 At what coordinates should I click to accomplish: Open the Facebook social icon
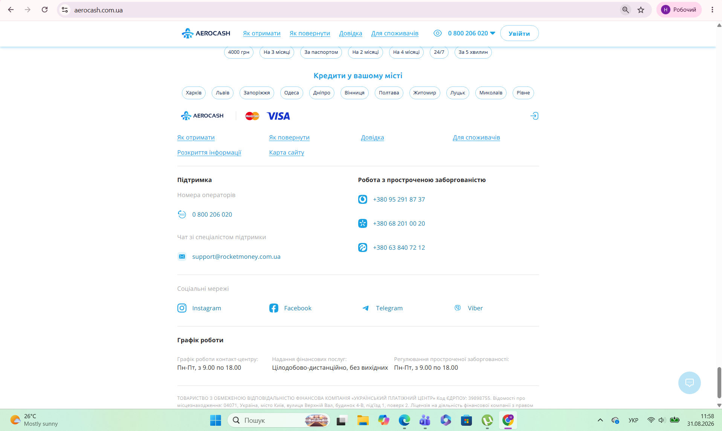[274, 308]
